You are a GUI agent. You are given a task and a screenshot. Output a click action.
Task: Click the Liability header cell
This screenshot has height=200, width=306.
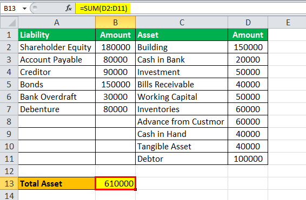pos(57,35)
